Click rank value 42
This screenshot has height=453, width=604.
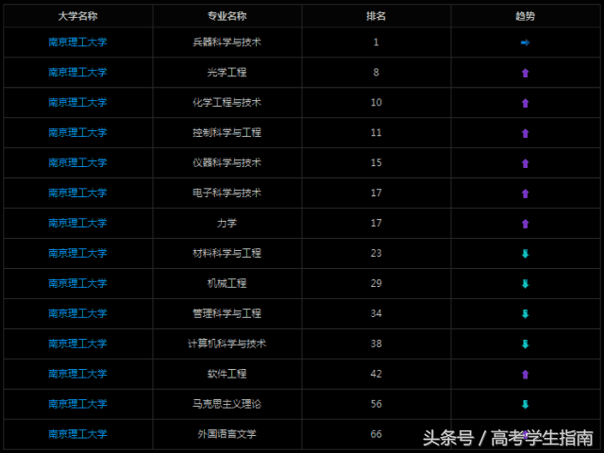376,374
